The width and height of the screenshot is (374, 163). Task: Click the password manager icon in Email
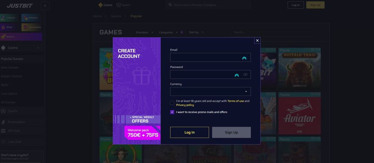[x=244, y=58]
